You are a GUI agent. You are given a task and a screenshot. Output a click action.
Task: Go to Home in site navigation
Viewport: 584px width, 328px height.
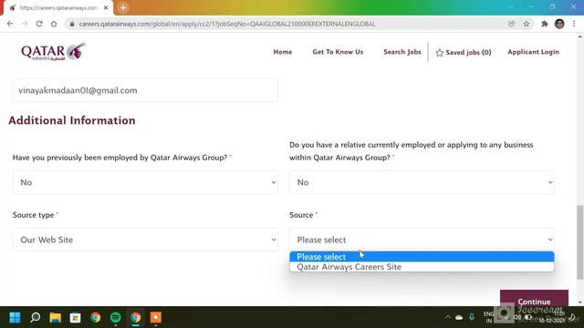[x=283, y=52]
